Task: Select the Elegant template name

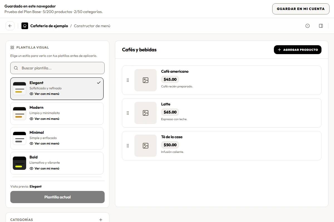Action: click(36, 83)
